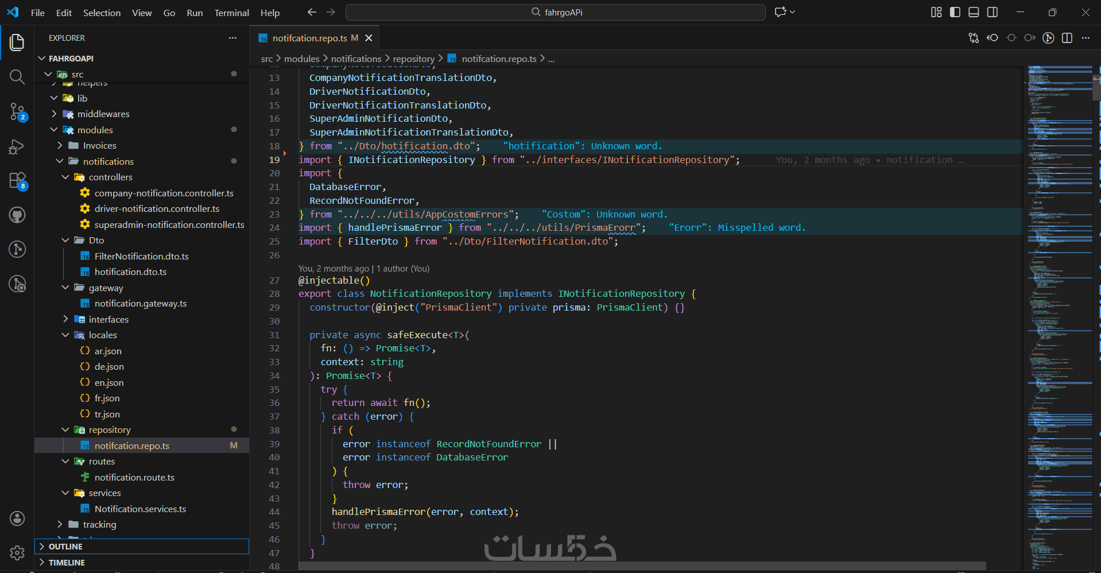Viewport: 1101px width, 573px height.
Task: Click repository in breadcrumb path
Action: pos(413,59)
